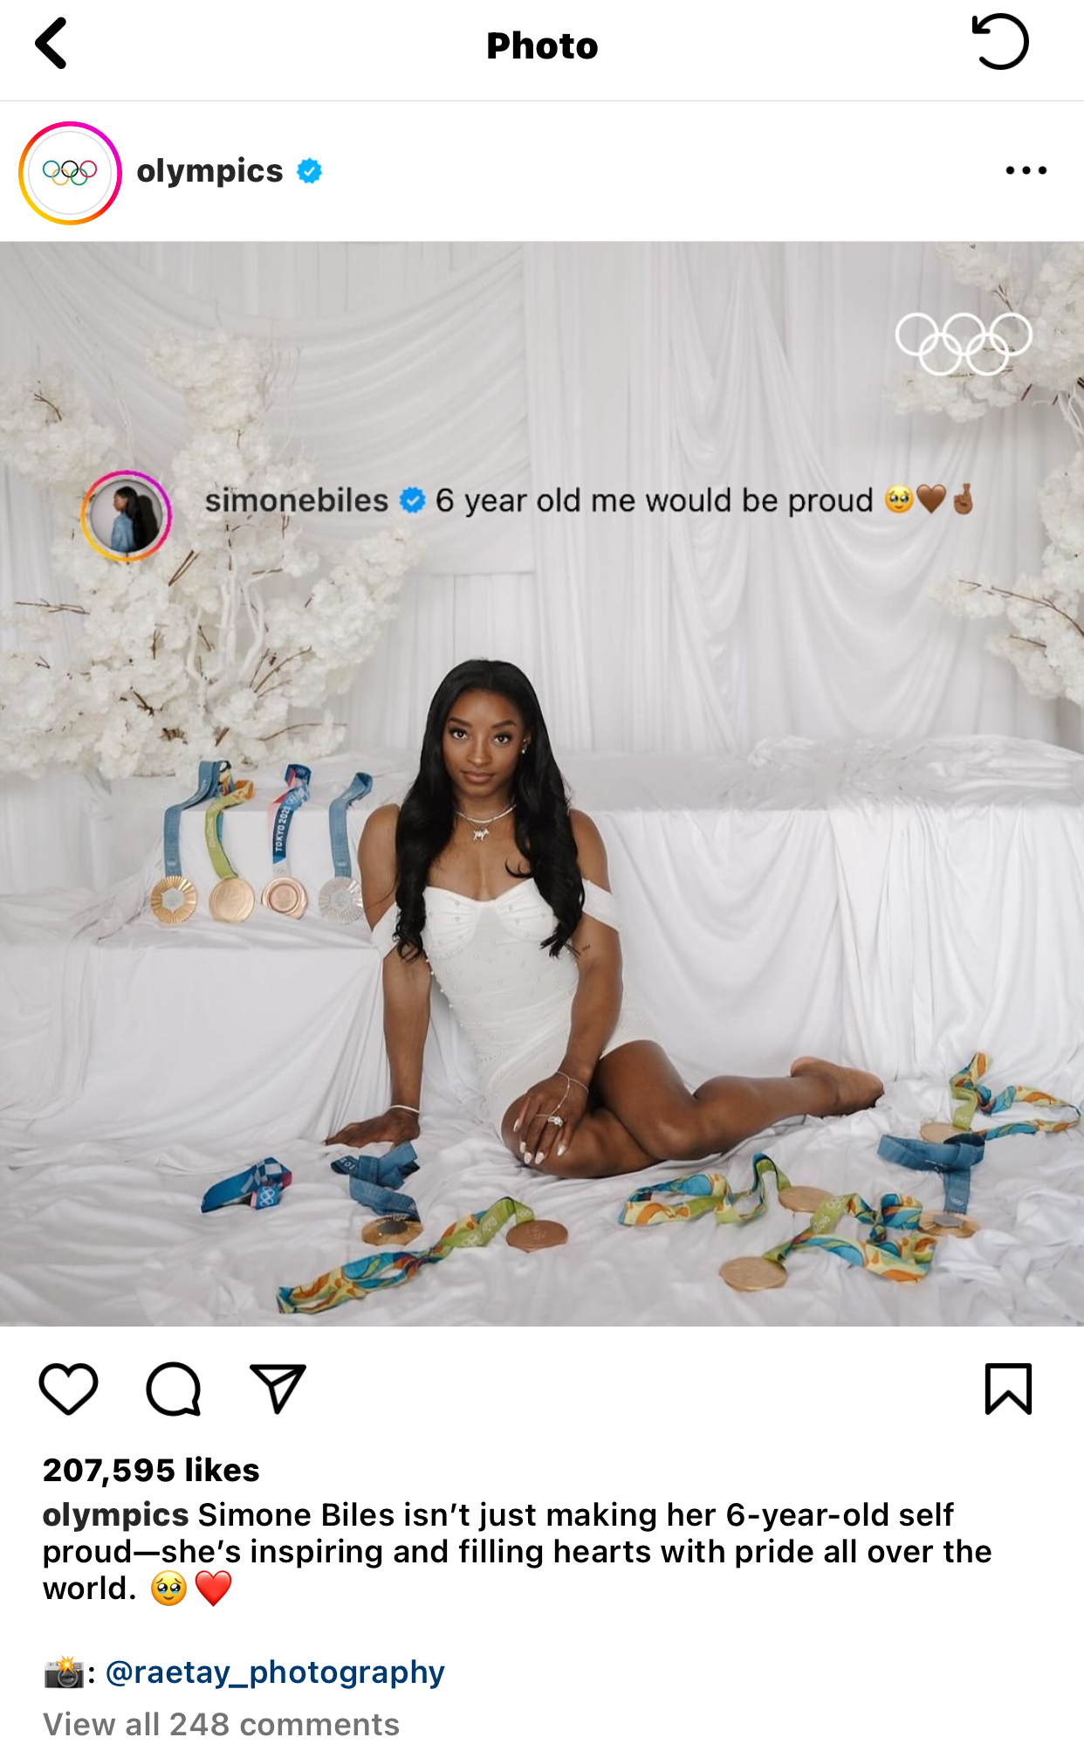
Task: Go back using the top-left arrow
Action: [51, 44]
